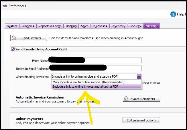This screenshot has height=130, width=187.
Task: Switch to the System tab
Action: tap(12, 26)
